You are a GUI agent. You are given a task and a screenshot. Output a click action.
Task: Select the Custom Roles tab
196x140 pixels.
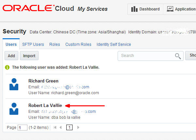click(x=78, y=44)
